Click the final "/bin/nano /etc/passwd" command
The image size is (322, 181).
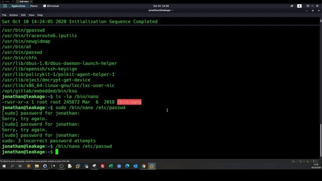click(84, 146)
